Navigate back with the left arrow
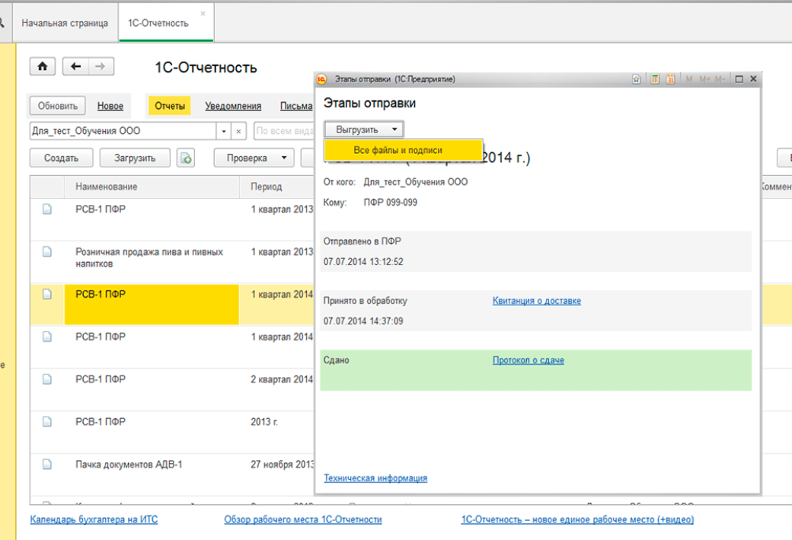This screenshot has height=540, width=792. tap(75, 66)
